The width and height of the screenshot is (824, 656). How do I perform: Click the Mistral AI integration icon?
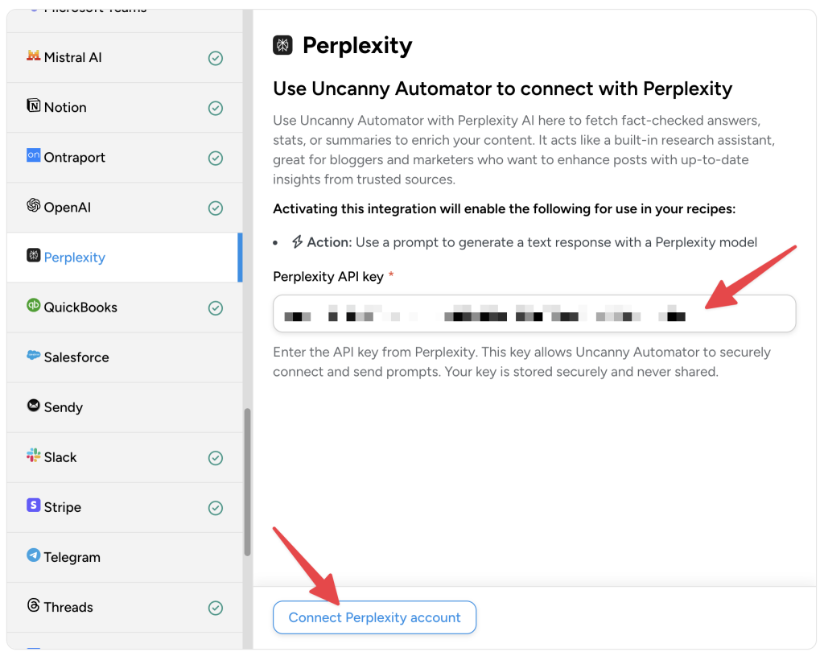point(34,57)
